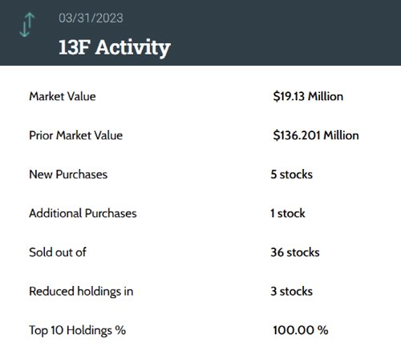Click the word Million beside $136.201
The image size is (401, 343).
[341, 135]
